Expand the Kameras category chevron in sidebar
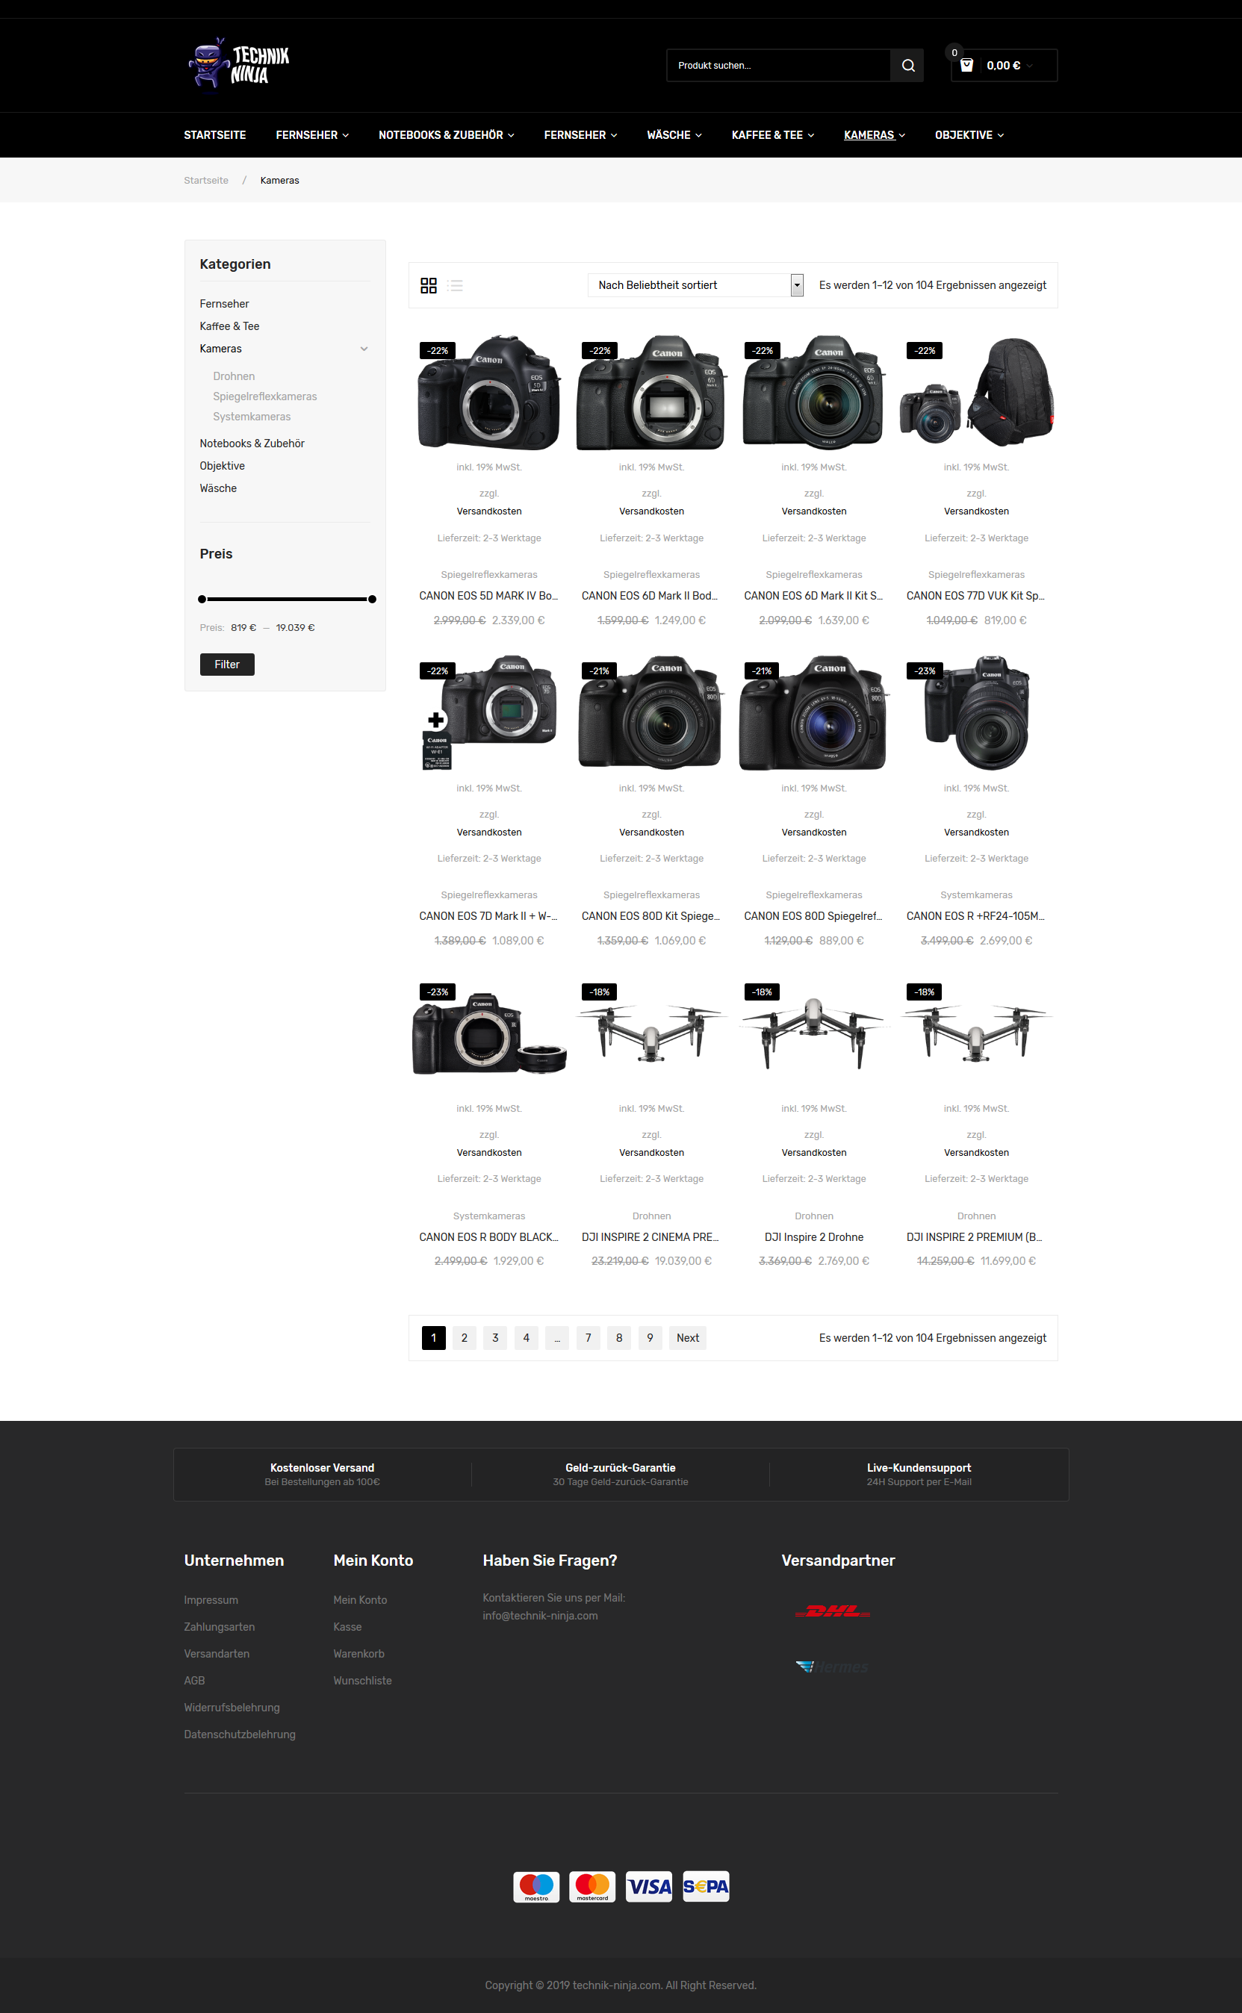 [x=364, y=349]
